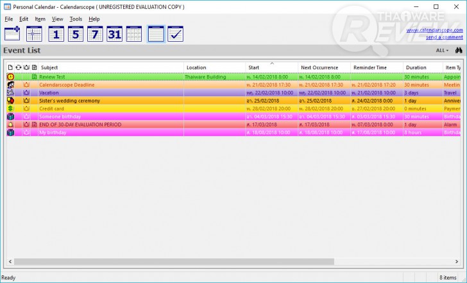The width and height of the screenshot is (467, 283).
Task: Click bell icon of END OF 30-DAY row
Action: click(x=10, y=124)
